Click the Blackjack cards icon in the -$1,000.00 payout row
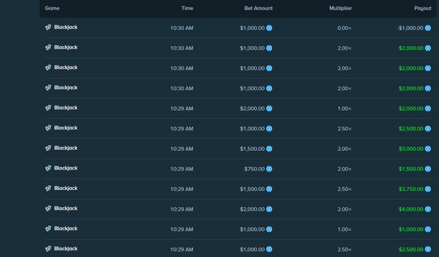This screenshot has height=257, width=439. click(x=48, y=27)
